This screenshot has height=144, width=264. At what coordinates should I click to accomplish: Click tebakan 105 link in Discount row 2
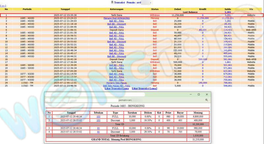point(98,120)
